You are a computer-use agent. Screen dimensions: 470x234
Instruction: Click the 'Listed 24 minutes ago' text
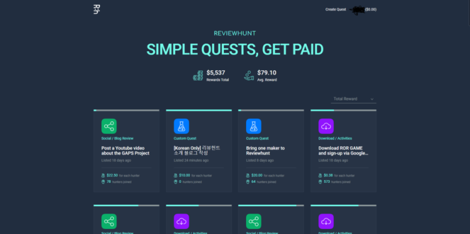tap(191, 161)
